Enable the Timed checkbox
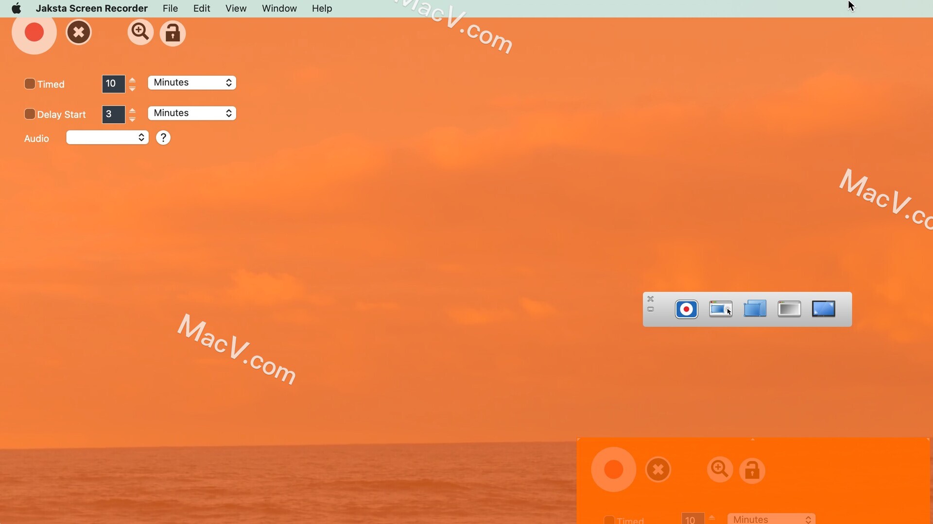 click(30, 84)
